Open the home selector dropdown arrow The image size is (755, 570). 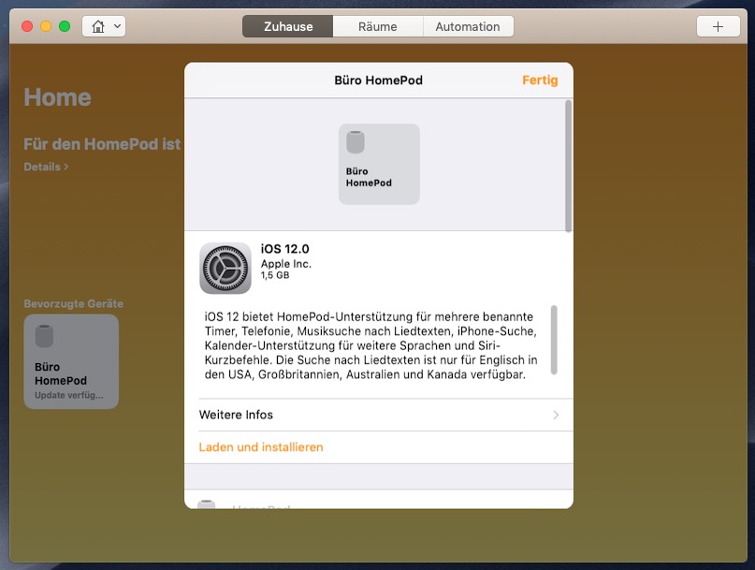coord(117,26)
